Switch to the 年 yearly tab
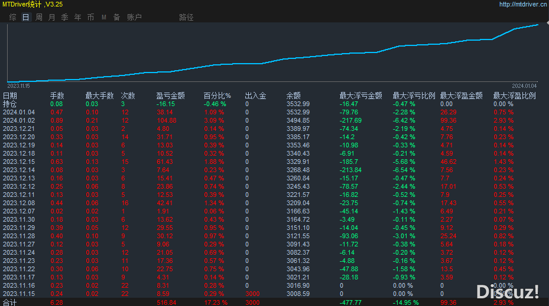This screenshot has width=549, height=306. [x=78, y=17]
